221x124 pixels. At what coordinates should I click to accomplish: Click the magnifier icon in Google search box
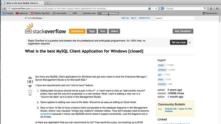[205, 8]
